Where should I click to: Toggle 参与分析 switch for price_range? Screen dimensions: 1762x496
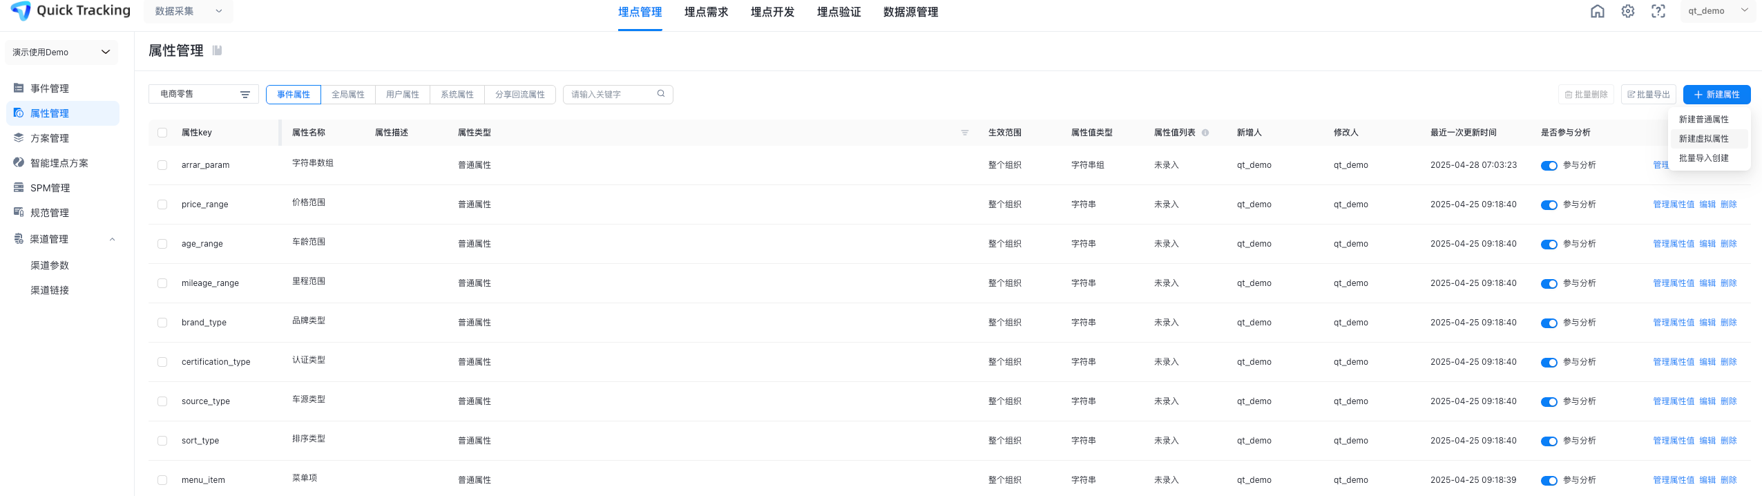1549,205
